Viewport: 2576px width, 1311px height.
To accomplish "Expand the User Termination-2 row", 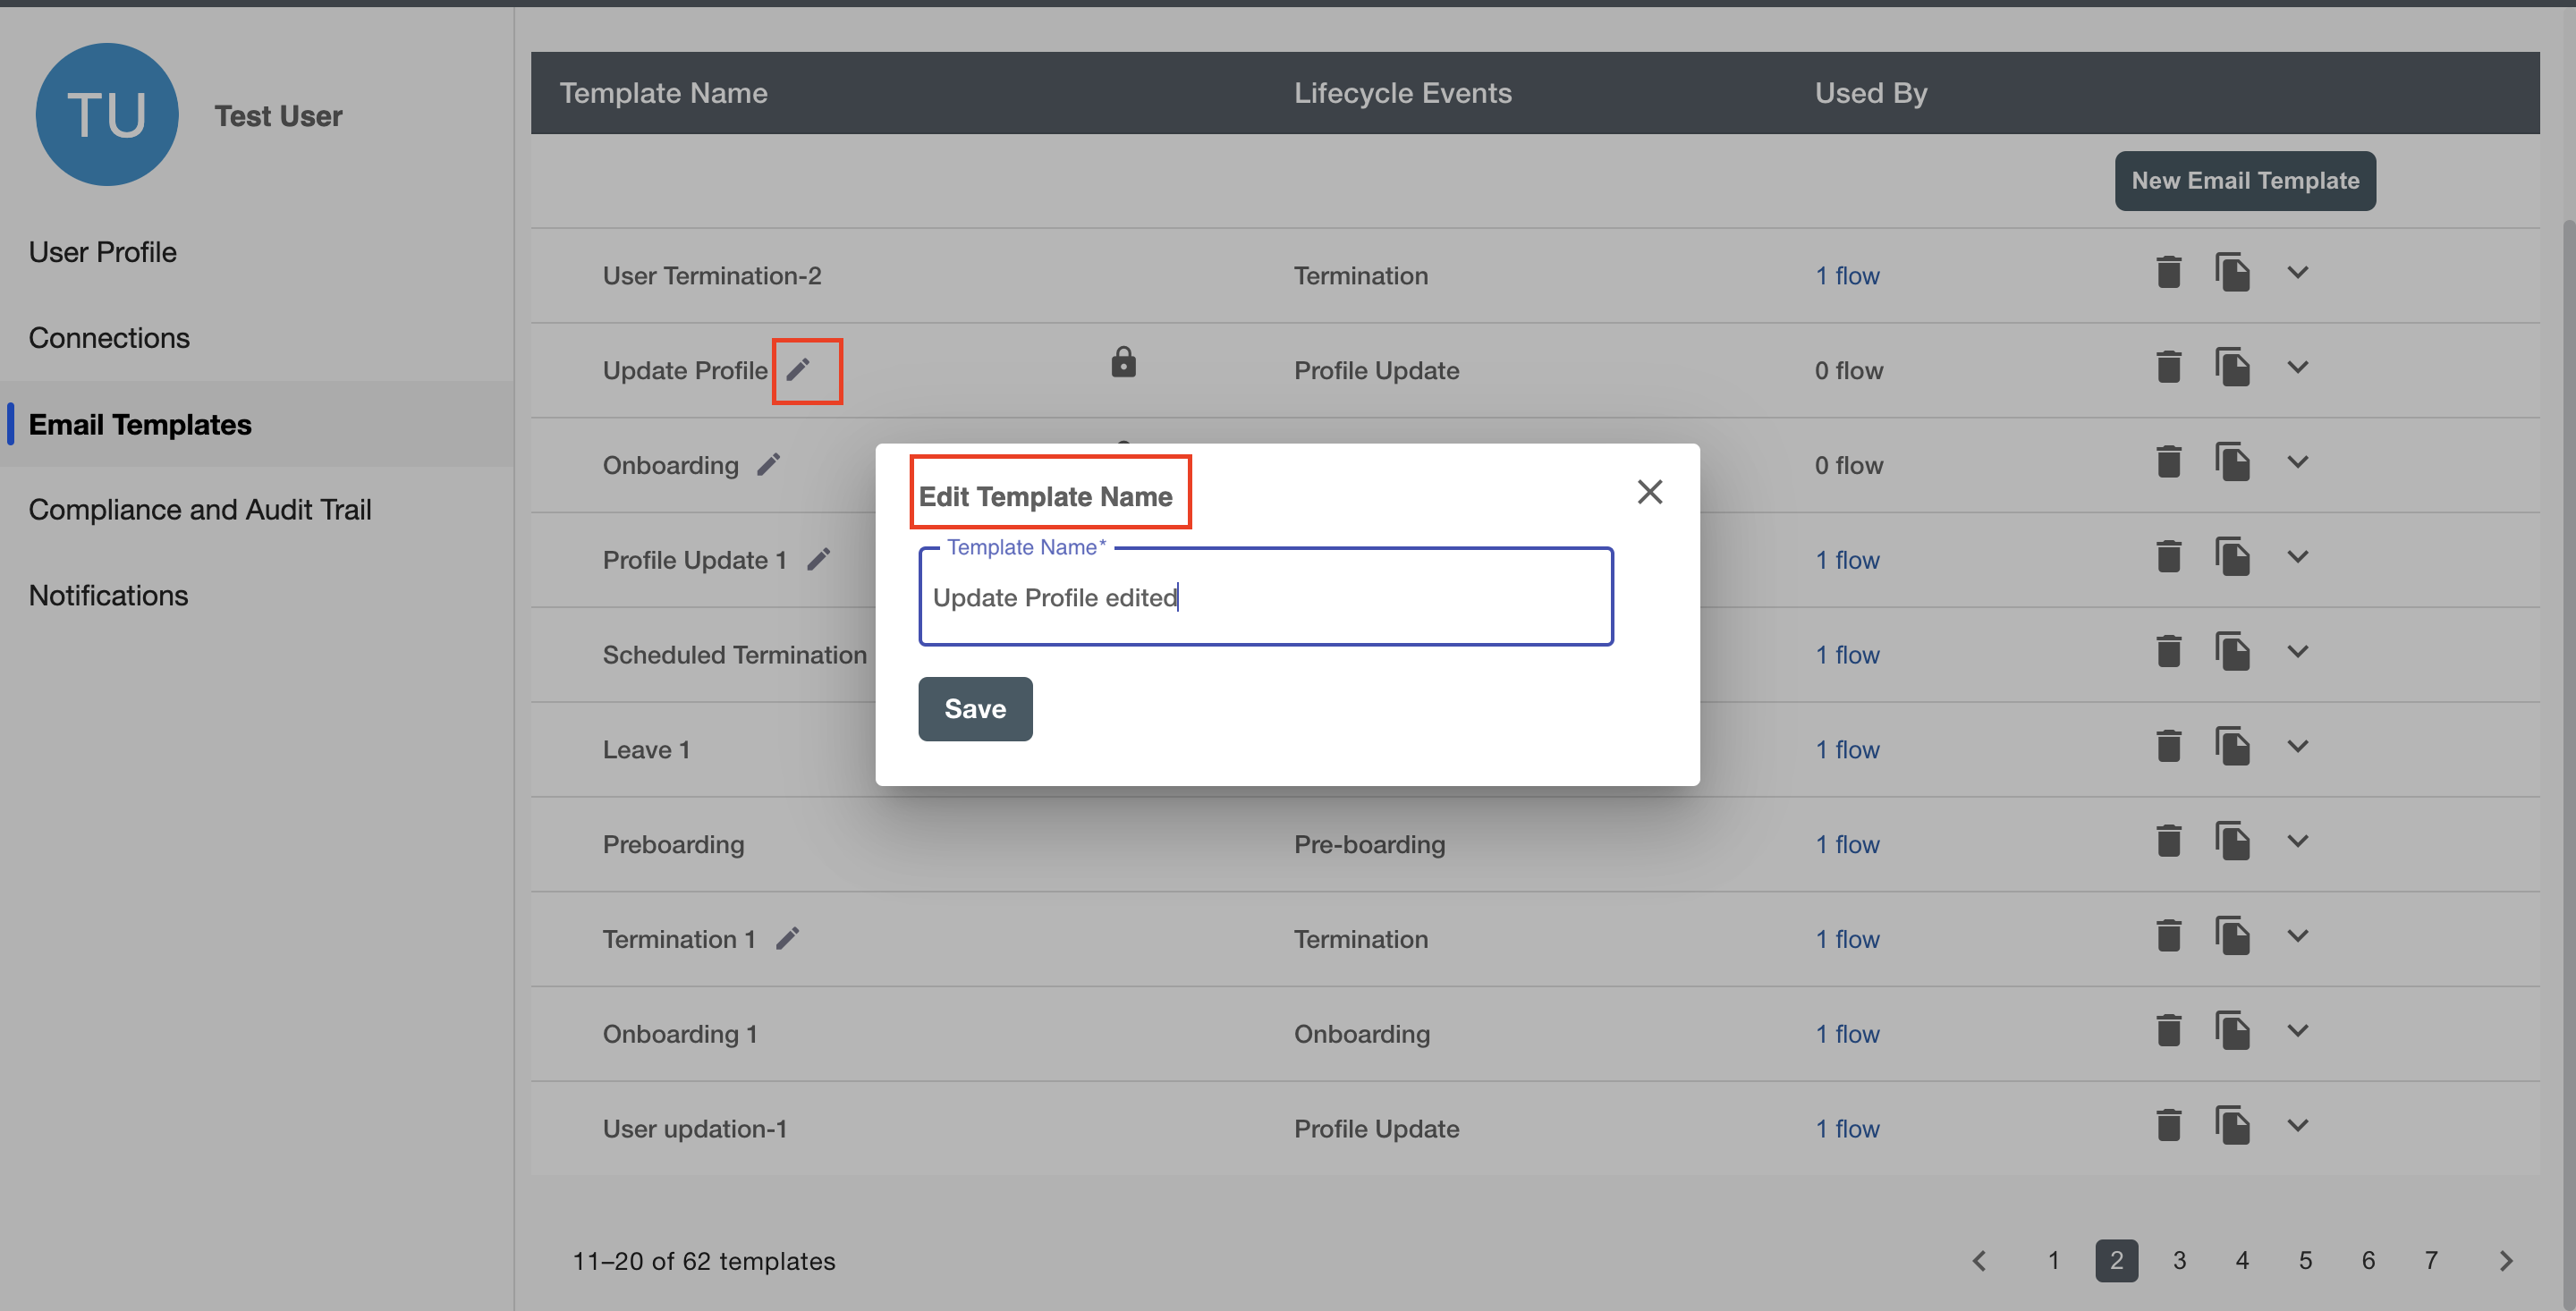I will point(2298,272).
